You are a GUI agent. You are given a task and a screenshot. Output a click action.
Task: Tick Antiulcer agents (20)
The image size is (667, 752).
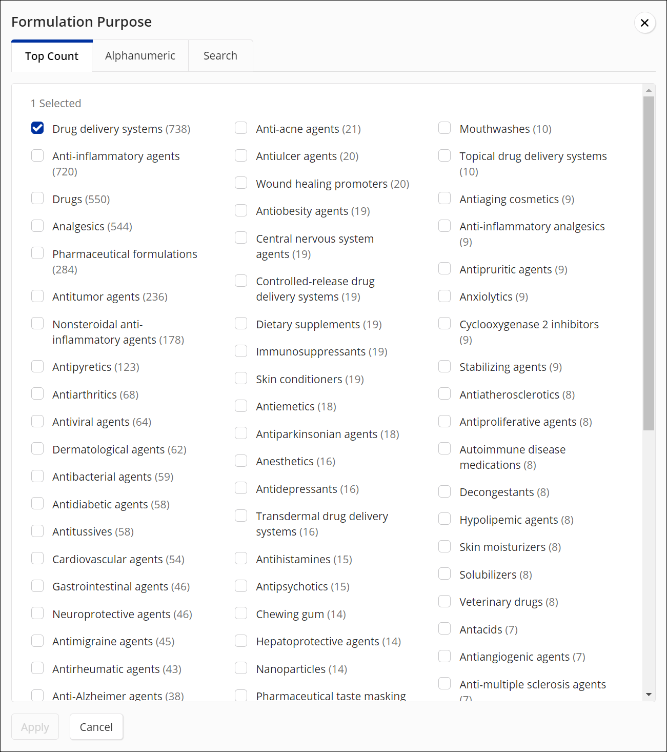coord(241,155)
